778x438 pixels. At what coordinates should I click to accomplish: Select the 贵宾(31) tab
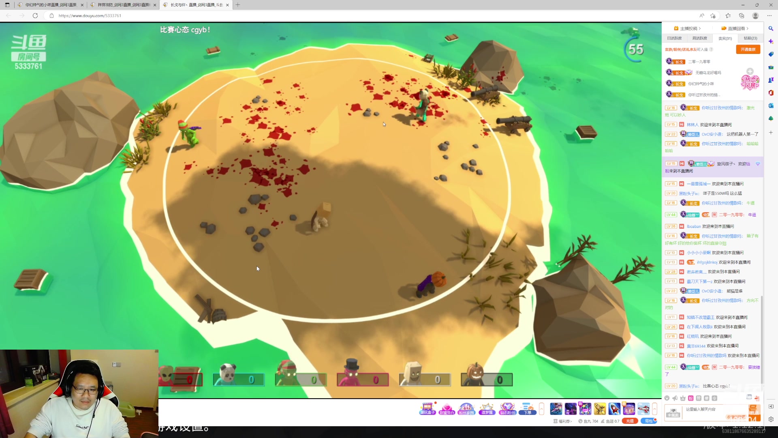click(x=725, y=38)
